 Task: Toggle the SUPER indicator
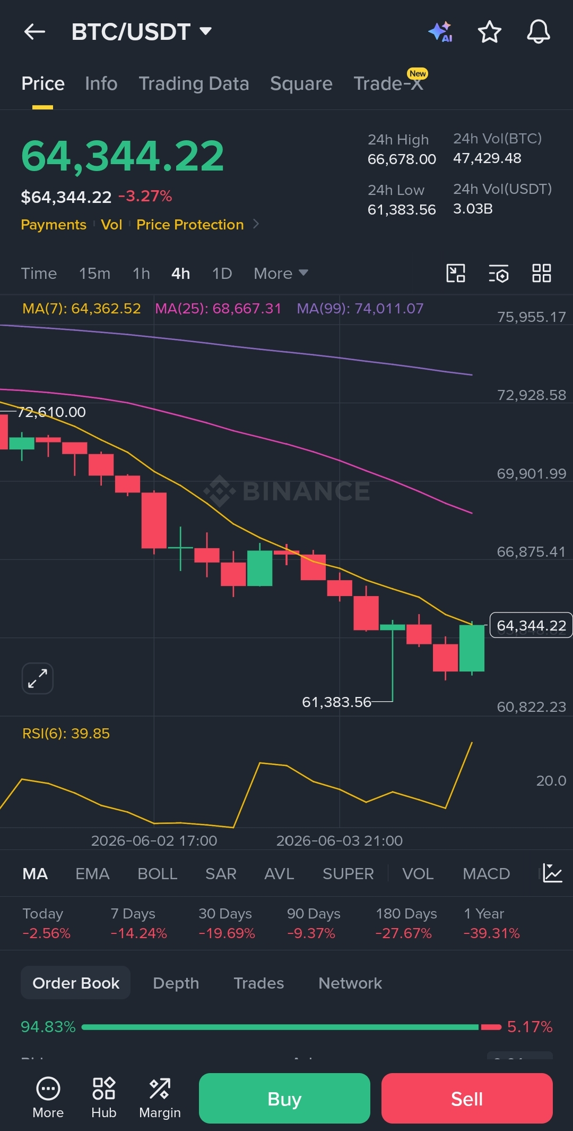[348, 873]
